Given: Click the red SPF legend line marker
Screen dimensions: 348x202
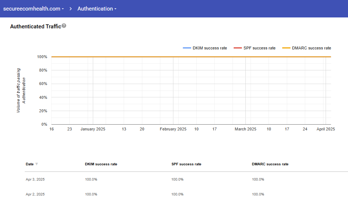Looking at the screenshot, I should coord(237,48).
